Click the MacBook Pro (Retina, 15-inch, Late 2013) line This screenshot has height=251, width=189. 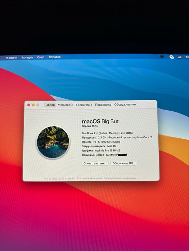tap(107, 133)
